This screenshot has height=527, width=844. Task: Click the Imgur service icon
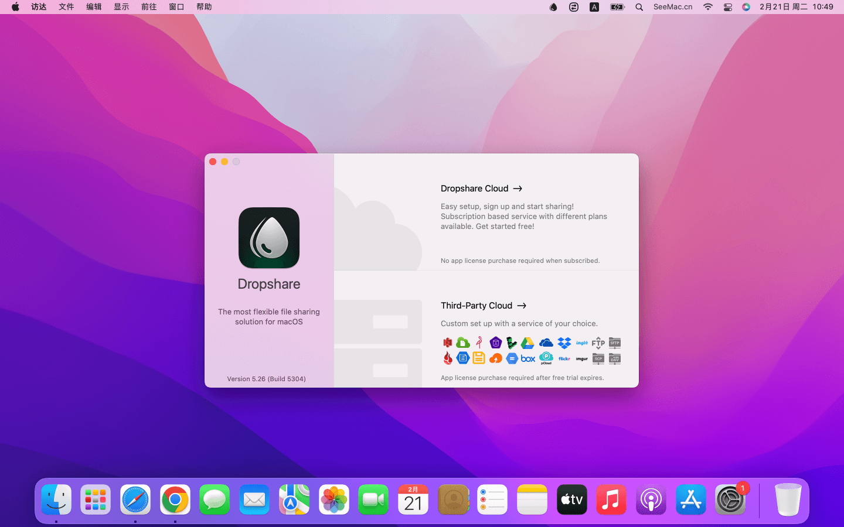point(582,358)
